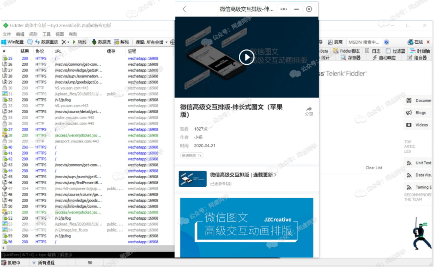This screenshot has height=267, width=434.
Task: Click the Clear List link
Action: tap(374, 168)
